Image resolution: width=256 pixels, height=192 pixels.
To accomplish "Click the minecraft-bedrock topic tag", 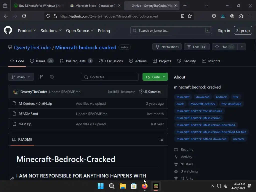I will coord(203,104).
